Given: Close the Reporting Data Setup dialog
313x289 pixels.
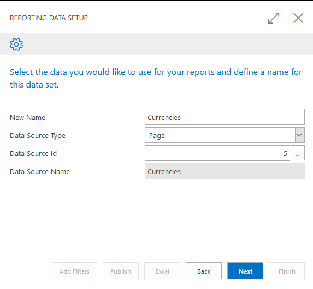Looking at the screenshot, I should pyautogui.click(x=298, y=18).
